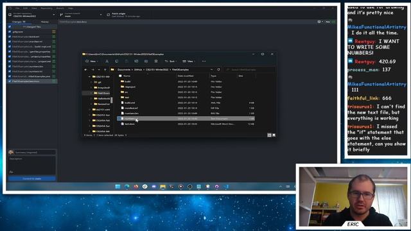Image resolution: width=411 pixels, height=231 pixels.
Task: Click Commit to main button
Action: [31, 178]
